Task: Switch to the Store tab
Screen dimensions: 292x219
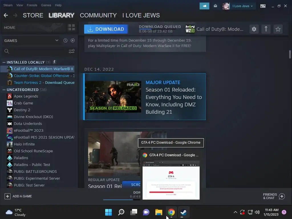Action: 33,15
